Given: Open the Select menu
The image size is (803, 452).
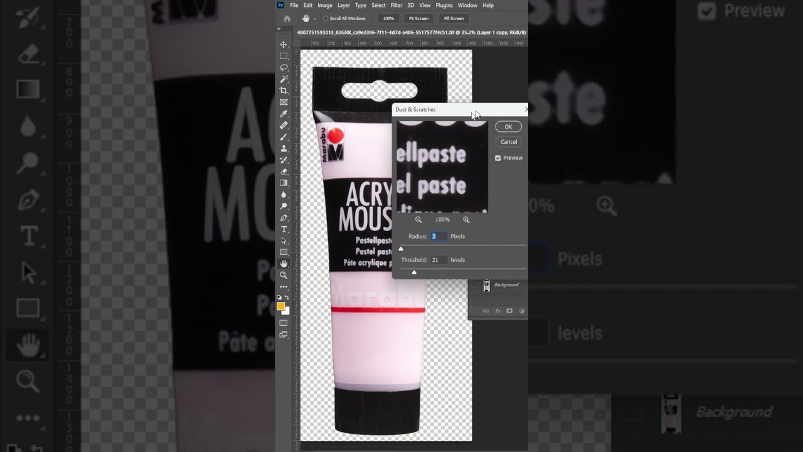Looking at the screenshot, I should (x=378, y=5).
